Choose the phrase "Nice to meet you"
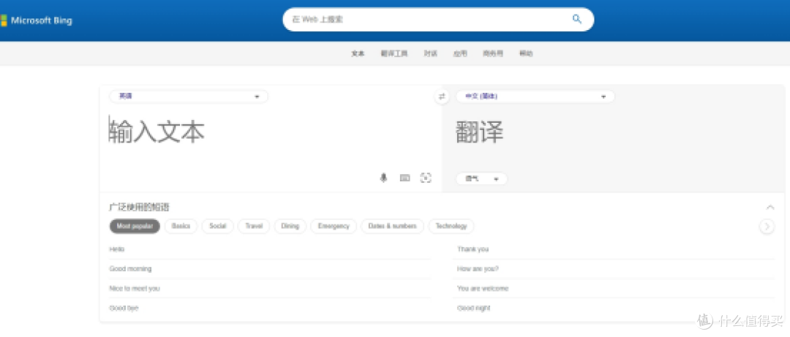The image size is (790, 337). tap(135, 289)
